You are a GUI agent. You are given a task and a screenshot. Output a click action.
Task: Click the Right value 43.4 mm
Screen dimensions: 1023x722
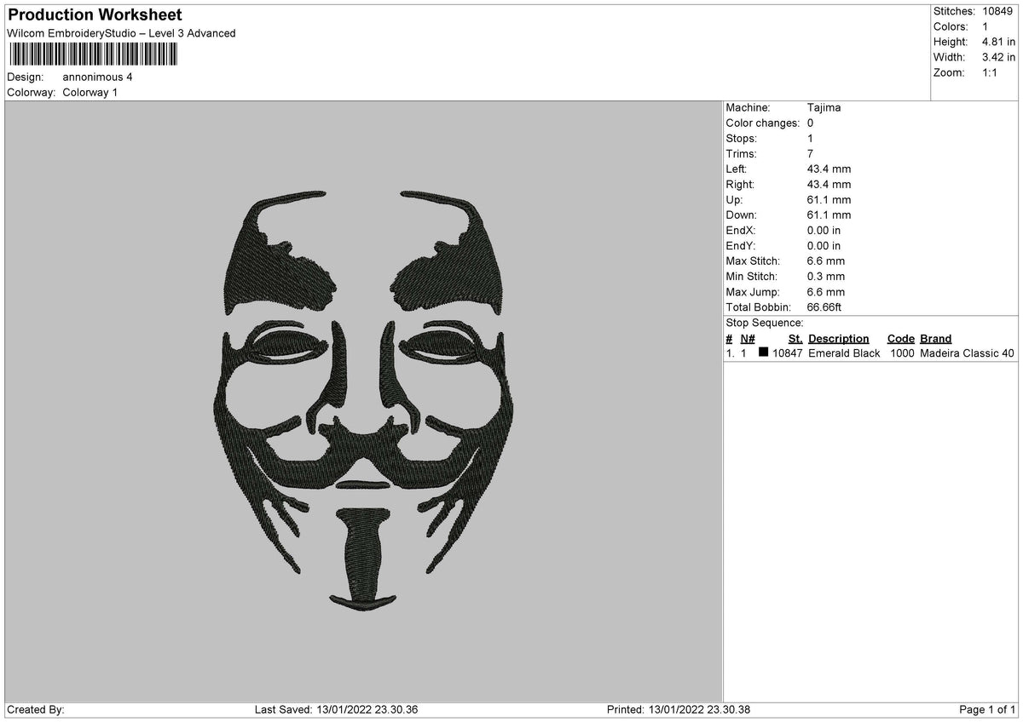[829, 184]
